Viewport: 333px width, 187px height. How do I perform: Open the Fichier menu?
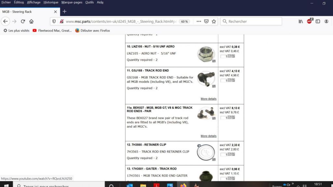click(x=6, y=2)
